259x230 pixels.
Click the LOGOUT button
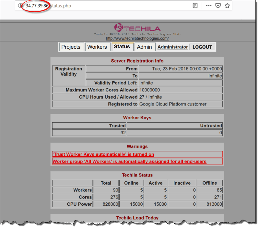(x=202, y=47)
